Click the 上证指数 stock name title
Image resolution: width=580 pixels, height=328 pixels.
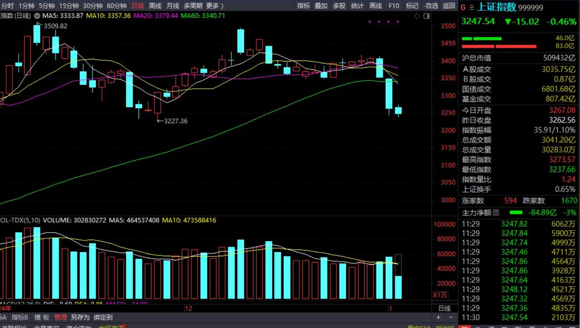(497, 7)
